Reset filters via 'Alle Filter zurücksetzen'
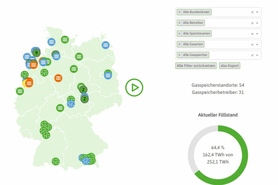 tap(196, 66)
